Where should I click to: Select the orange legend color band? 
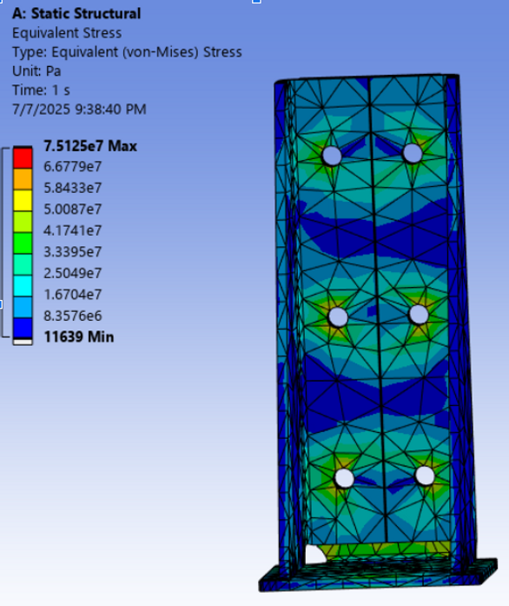[23, 178]
